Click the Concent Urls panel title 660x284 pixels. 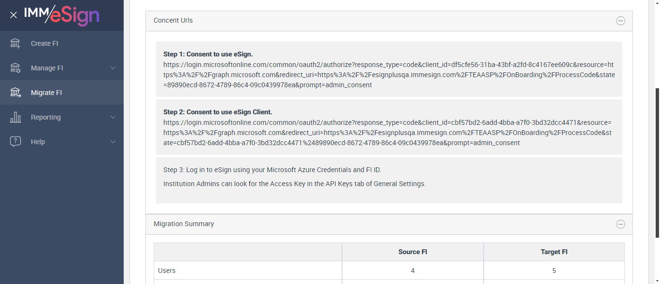click(x=173, y=20)
